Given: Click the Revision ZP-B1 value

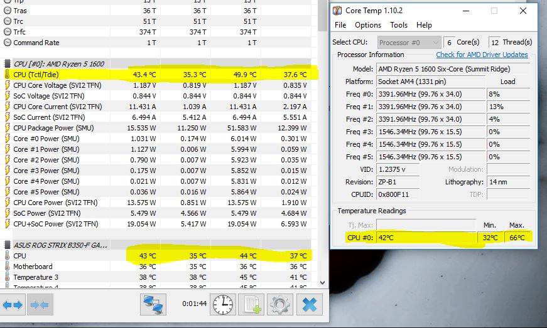Looking at the screenshot, I should coord(398,182).
